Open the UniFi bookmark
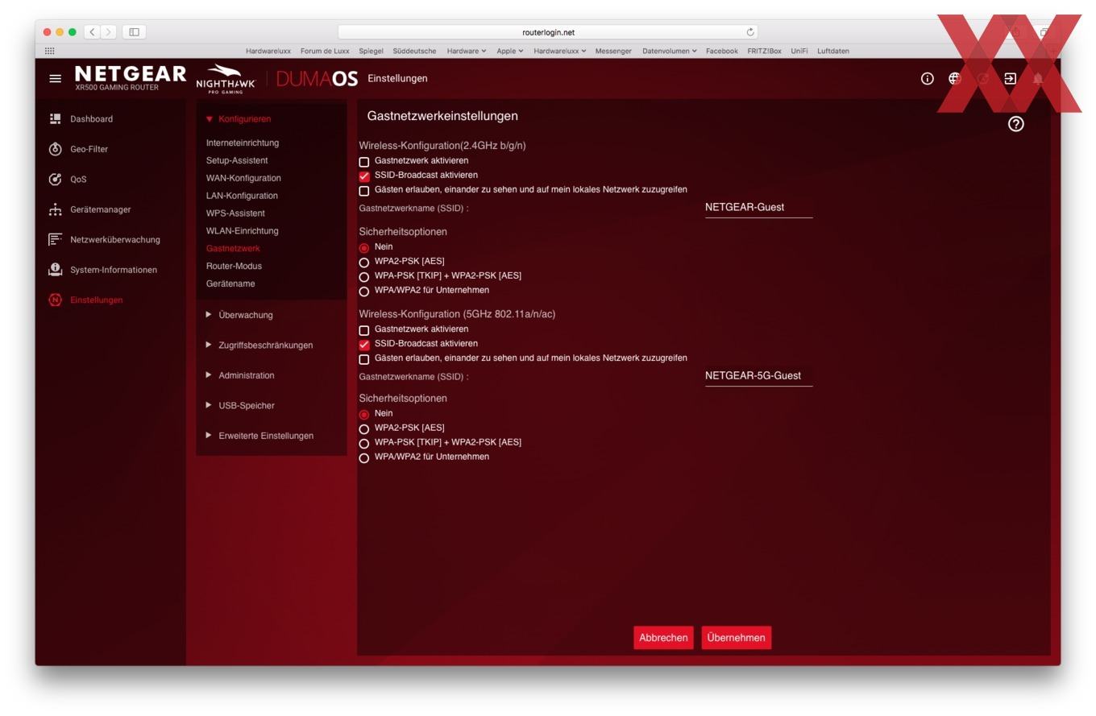This screenshot has height=716, width=1096. point(799,51)
